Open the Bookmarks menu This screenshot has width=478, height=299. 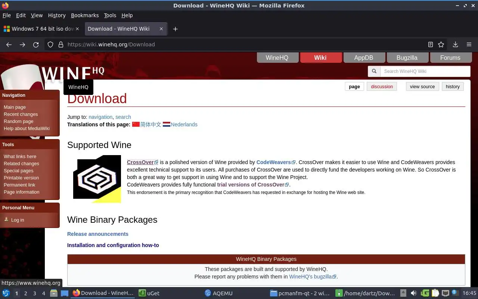coord(85,15)
